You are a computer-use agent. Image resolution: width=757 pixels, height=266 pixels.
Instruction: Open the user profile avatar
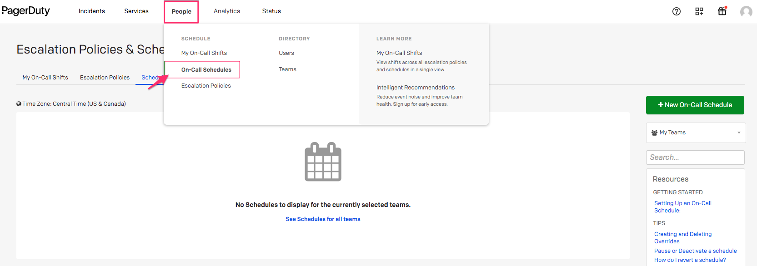tap(746, 11)
